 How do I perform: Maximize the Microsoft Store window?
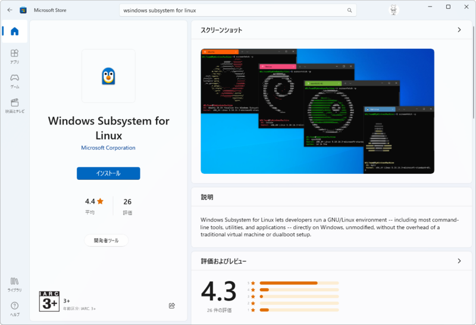pyautogui.click(x=448, y=7)
